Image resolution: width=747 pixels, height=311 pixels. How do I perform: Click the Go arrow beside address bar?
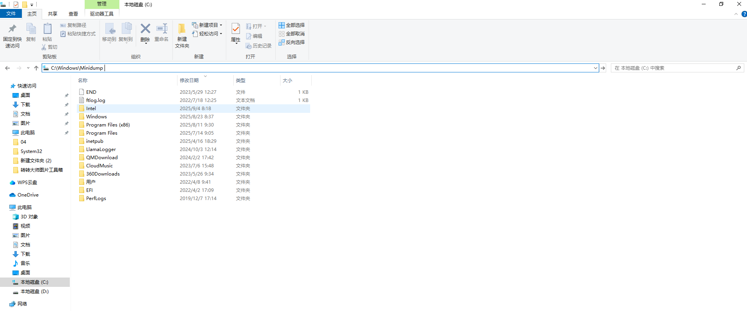(x=603, y=68)
